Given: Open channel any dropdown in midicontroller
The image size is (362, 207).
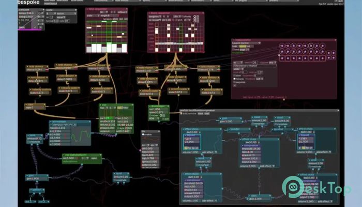Looking at the screenshot, I should pos(273,63).
